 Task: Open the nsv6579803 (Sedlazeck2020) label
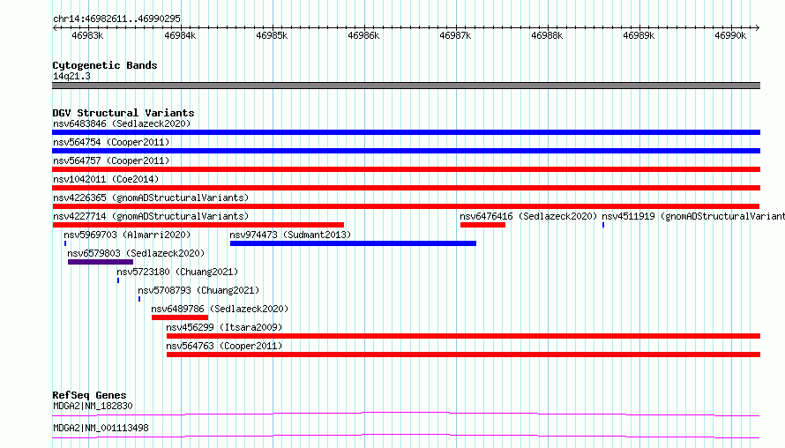tap(136, 253)
